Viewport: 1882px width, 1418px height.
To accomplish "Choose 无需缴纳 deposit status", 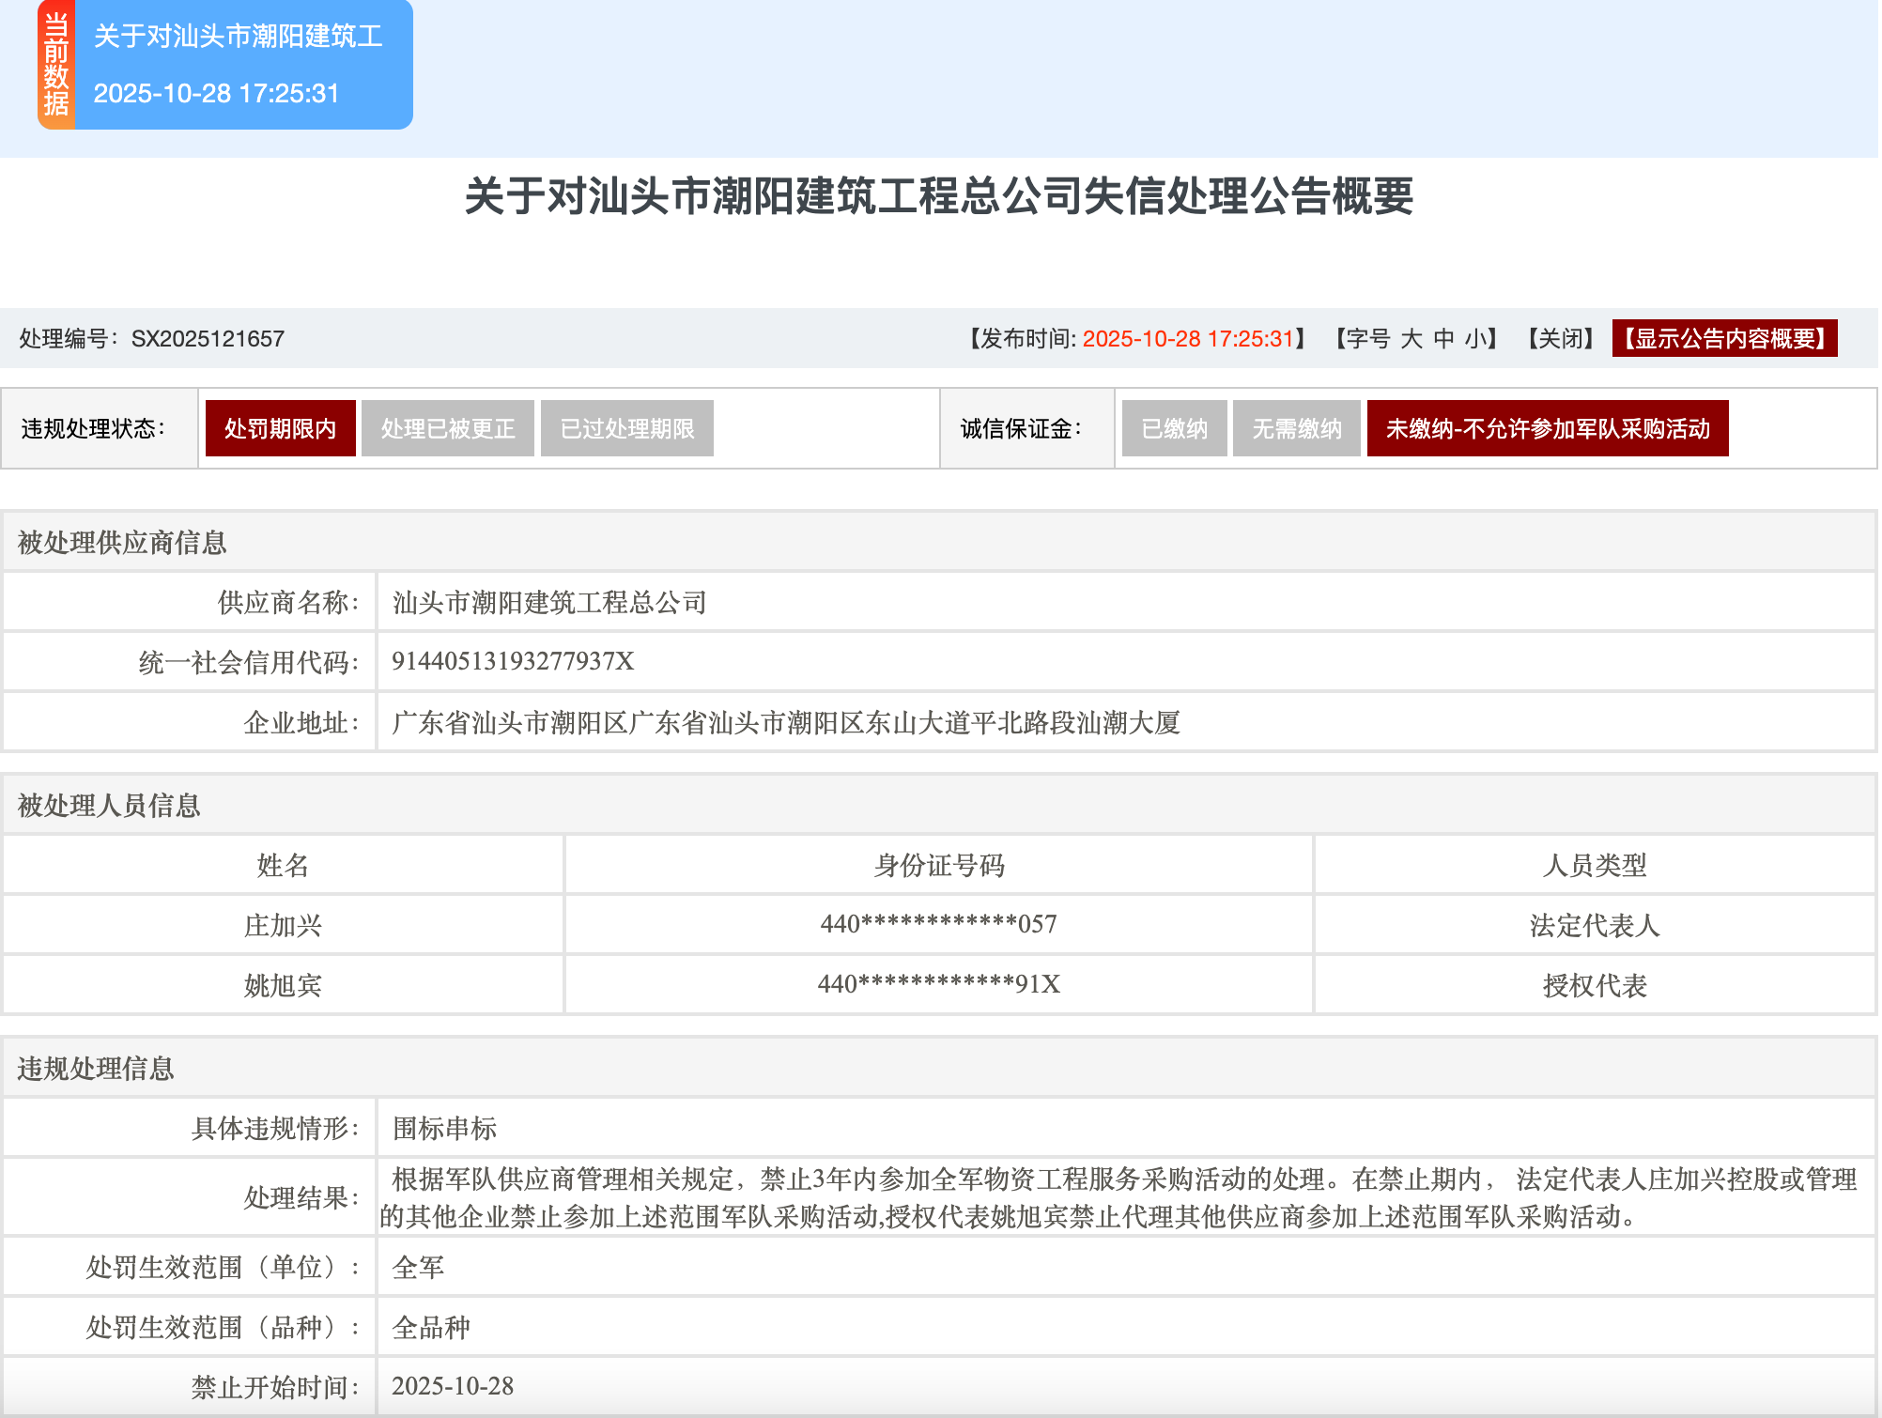I will (x=1296, y=427).
